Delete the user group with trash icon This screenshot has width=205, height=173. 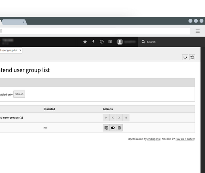coord(119,128)
